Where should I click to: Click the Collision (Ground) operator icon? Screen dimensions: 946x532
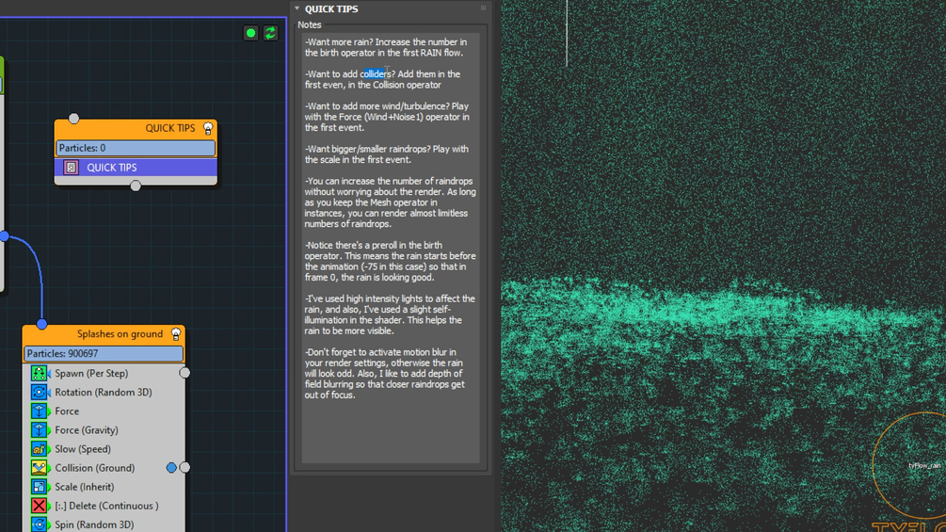click(40, 467)
